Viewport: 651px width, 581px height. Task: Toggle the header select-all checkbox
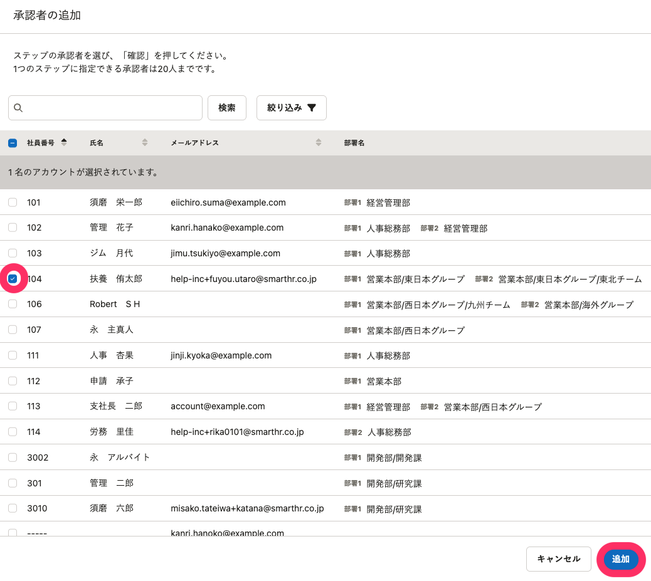(x=13, y=143)
